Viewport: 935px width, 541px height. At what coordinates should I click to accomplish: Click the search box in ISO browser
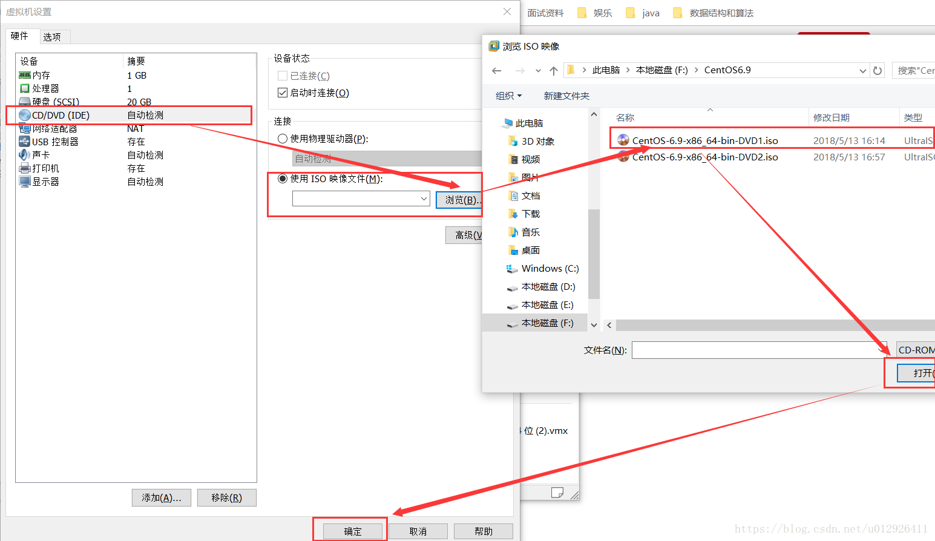click(x=914, y=70)
